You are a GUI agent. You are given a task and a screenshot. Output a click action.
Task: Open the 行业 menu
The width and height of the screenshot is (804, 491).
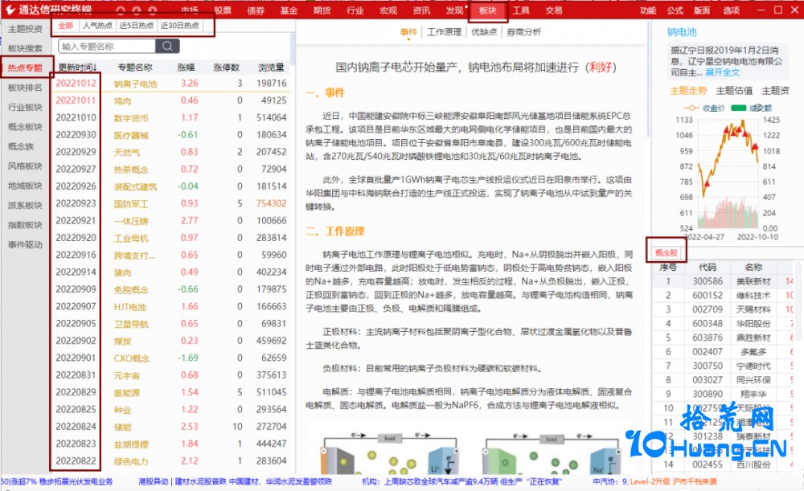click(x=355, y=10)
